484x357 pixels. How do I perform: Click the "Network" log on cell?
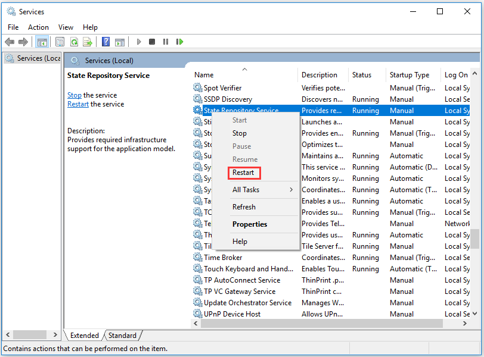coord(457,224)
